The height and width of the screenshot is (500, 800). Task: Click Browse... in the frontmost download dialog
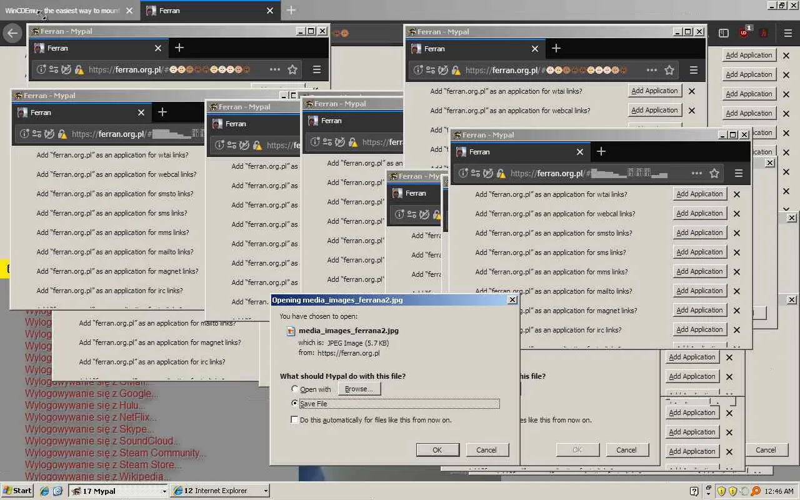coord(359,389)
